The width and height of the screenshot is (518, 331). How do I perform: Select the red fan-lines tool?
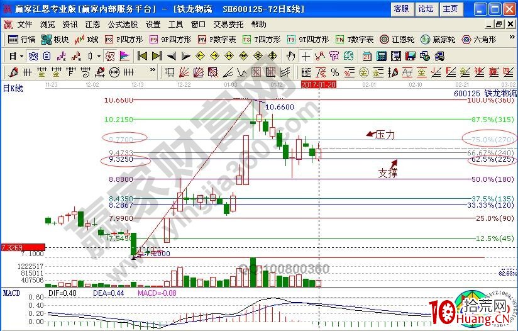click(184, 72)
